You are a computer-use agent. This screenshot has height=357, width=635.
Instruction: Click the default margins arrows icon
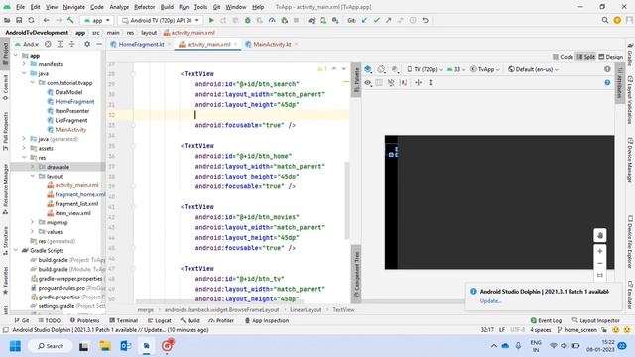(419, 82)
